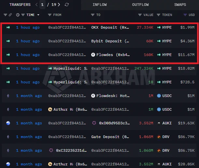Refresh the transfers list
Image resolution: width=199 pixels, height=168 pixels.
click(67, 5)
